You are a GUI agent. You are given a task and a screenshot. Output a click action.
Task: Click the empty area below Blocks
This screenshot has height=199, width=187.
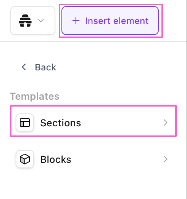coord(93,185)
